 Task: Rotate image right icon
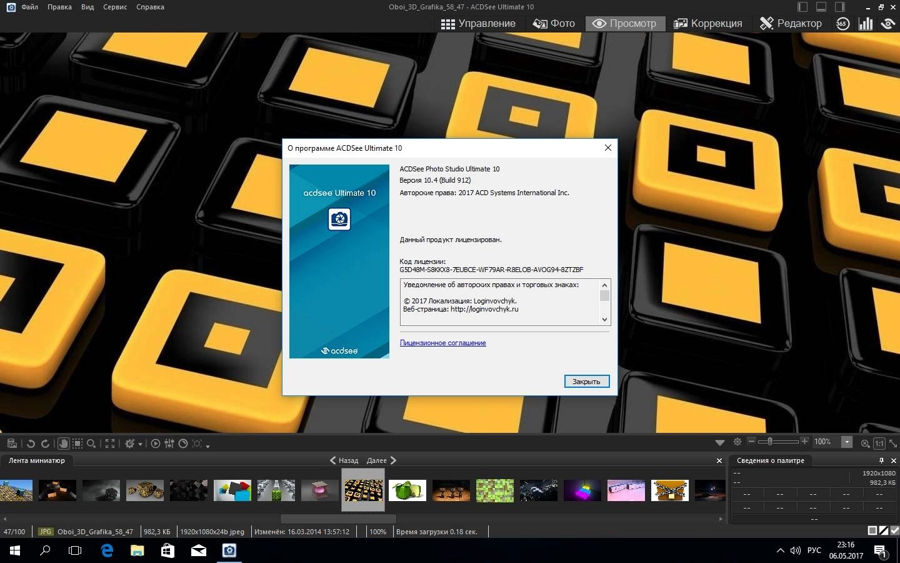click(45, 444)
